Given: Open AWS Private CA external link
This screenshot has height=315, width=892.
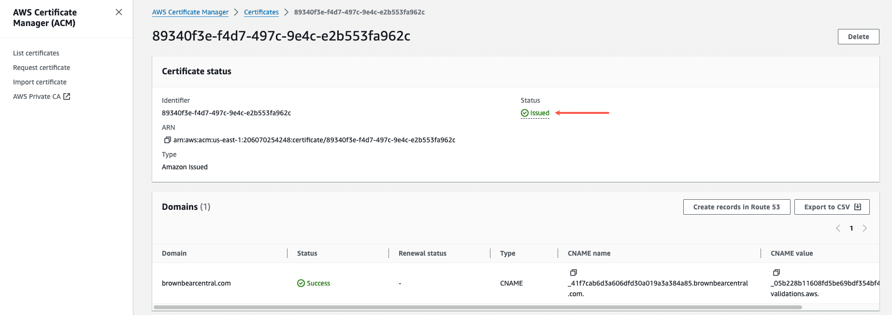Looking at the screenshot, I should point(42,96).
